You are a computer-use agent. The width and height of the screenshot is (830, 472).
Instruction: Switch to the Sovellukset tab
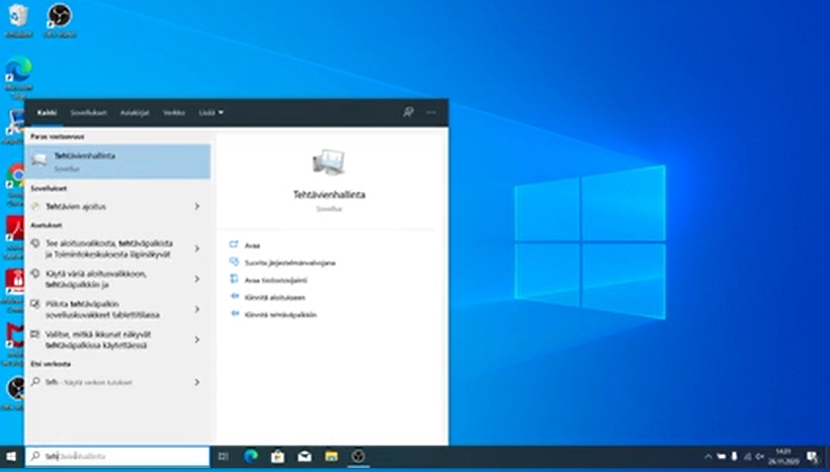click(x=88, y=112)
